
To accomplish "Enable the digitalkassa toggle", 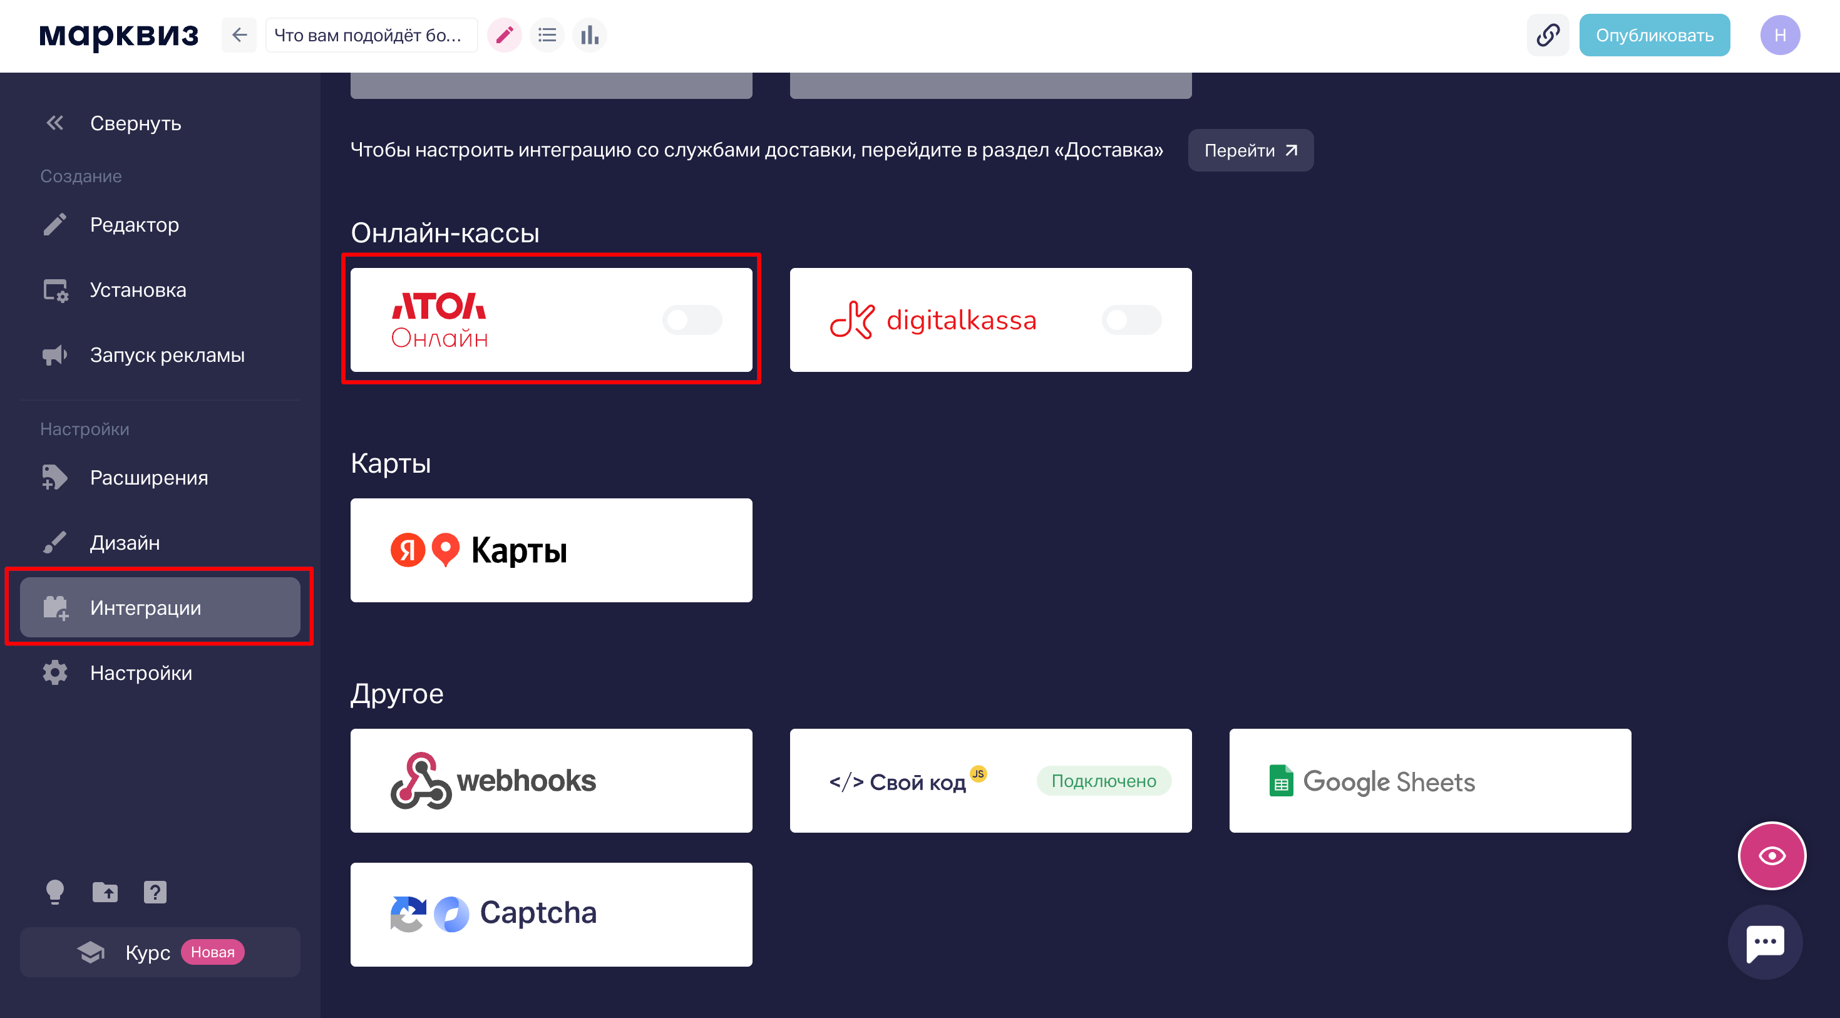I will [1131, 320].
